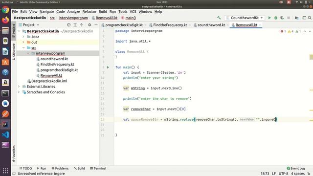The width and height of the screenshot is (313, 176).
Task: Open the TODO tool window
Action: click(x=25, y=168)
